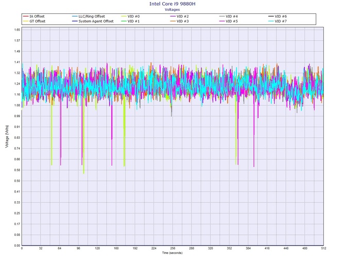Click the VID #5 legend label
This screenshot has height=259, width=345.
232,21
